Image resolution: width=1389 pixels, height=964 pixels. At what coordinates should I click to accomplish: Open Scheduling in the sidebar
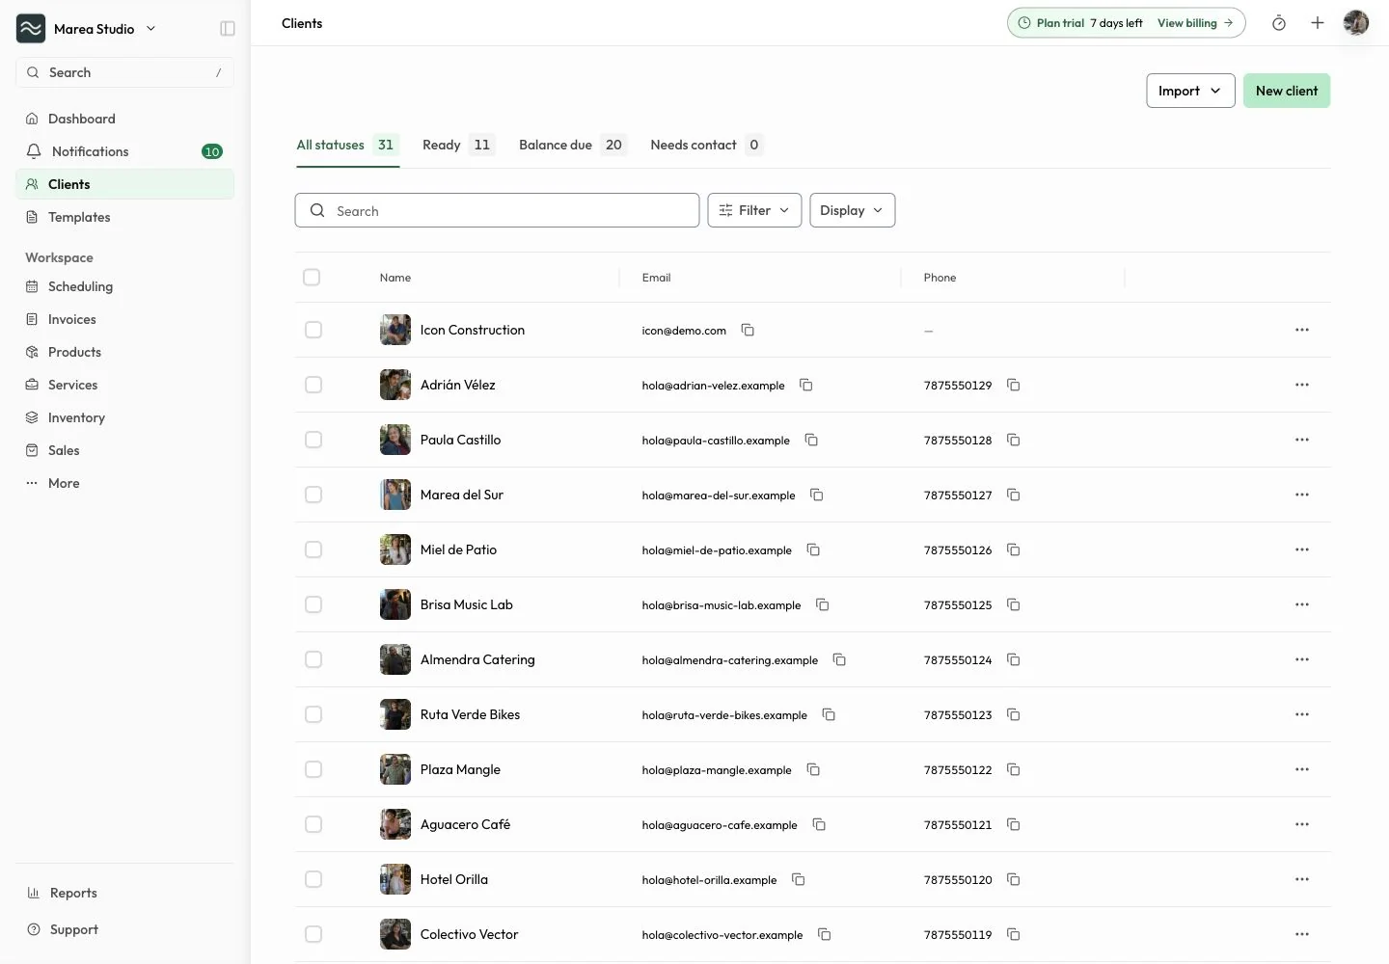click(124, 286)
